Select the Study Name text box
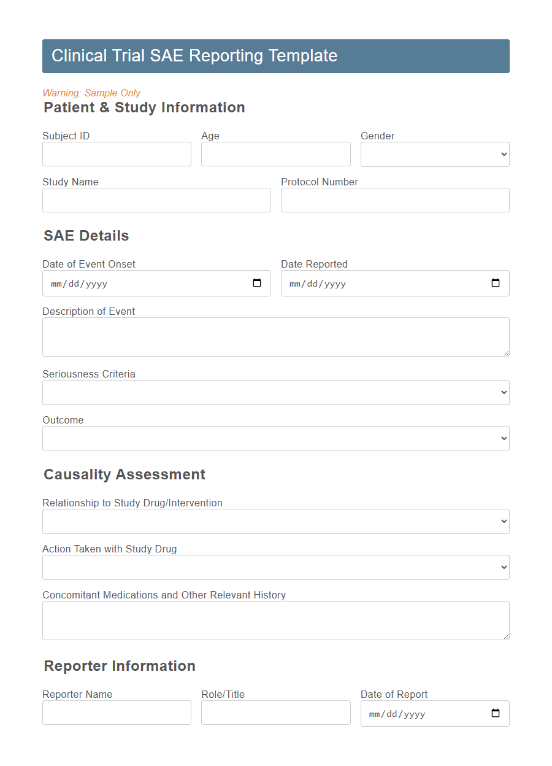Screen dimensions: 552x766 pyautogui.click(x=156, y=200)
